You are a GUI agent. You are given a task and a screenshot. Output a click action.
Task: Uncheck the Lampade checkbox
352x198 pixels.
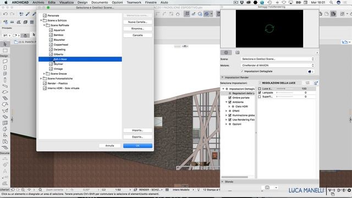click(x=260, y=93)
